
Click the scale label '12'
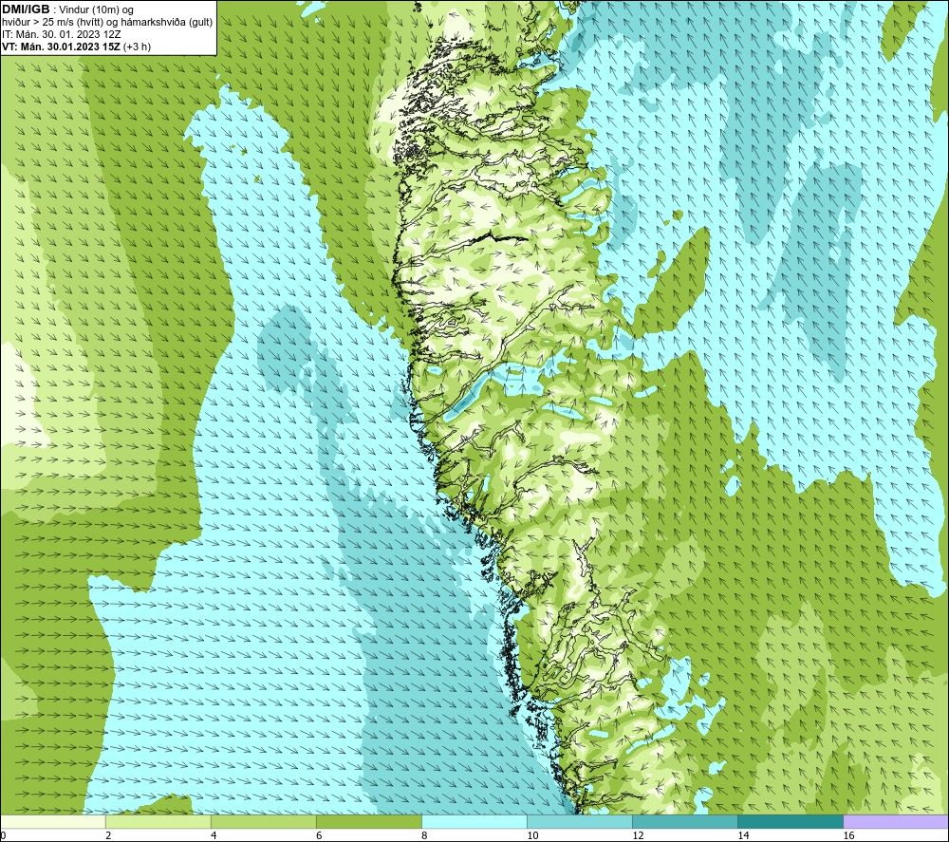point(638,836)
